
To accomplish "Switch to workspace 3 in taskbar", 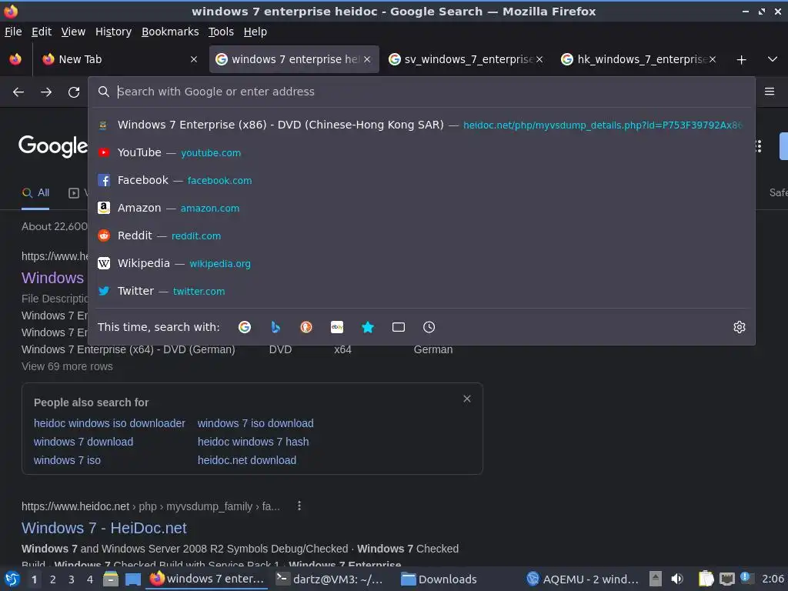I will [72, 579].
